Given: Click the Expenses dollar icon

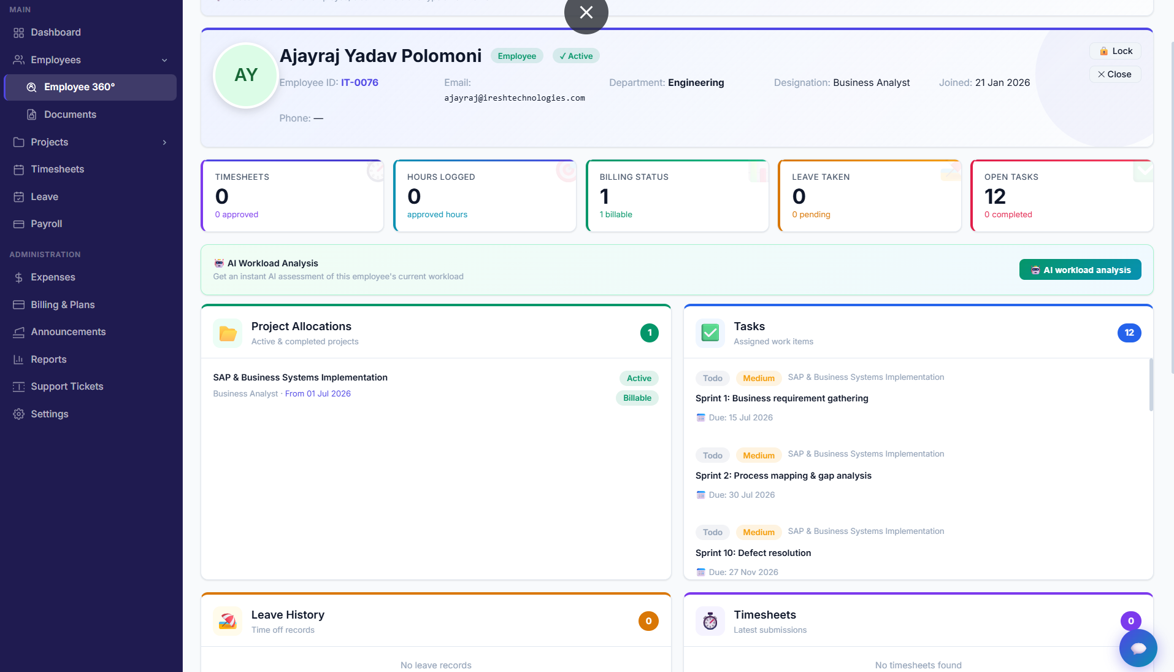Looking at the screenshot, I should tap(18, 277).
